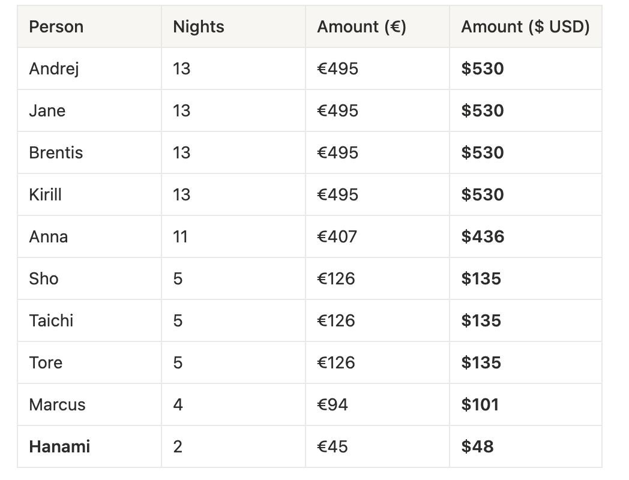Select the €407 amount cell

point(337,236)
